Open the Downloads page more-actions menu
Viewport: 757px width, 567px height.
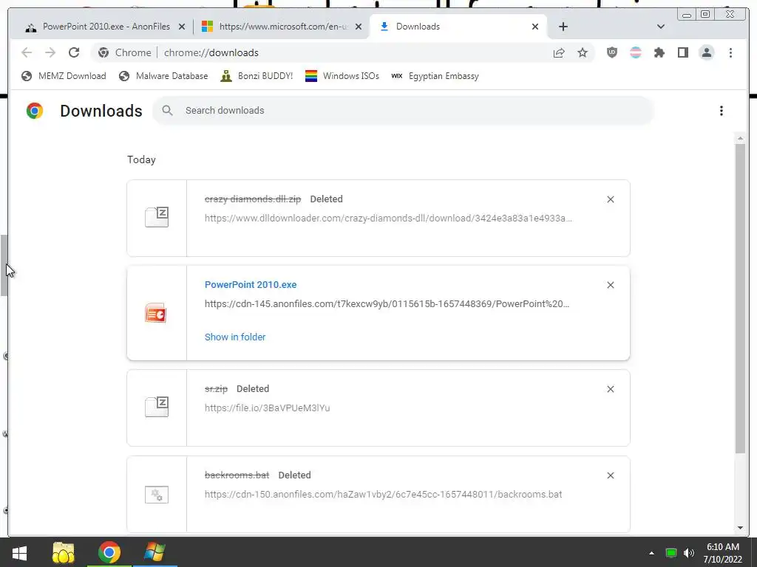pos(722,111)
